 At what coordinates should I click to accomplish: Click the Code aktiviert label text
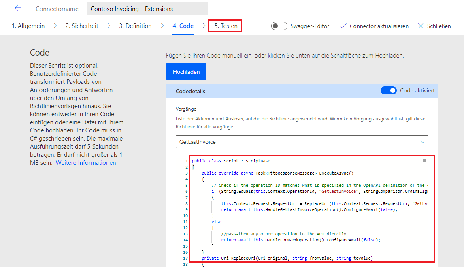(x=417, y=91)
